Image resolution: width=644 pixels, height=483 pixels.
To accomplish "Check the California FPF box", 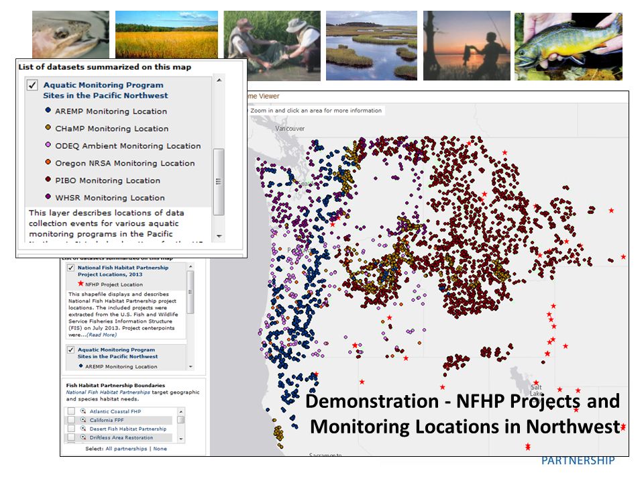I will click(x=72, y=420).
